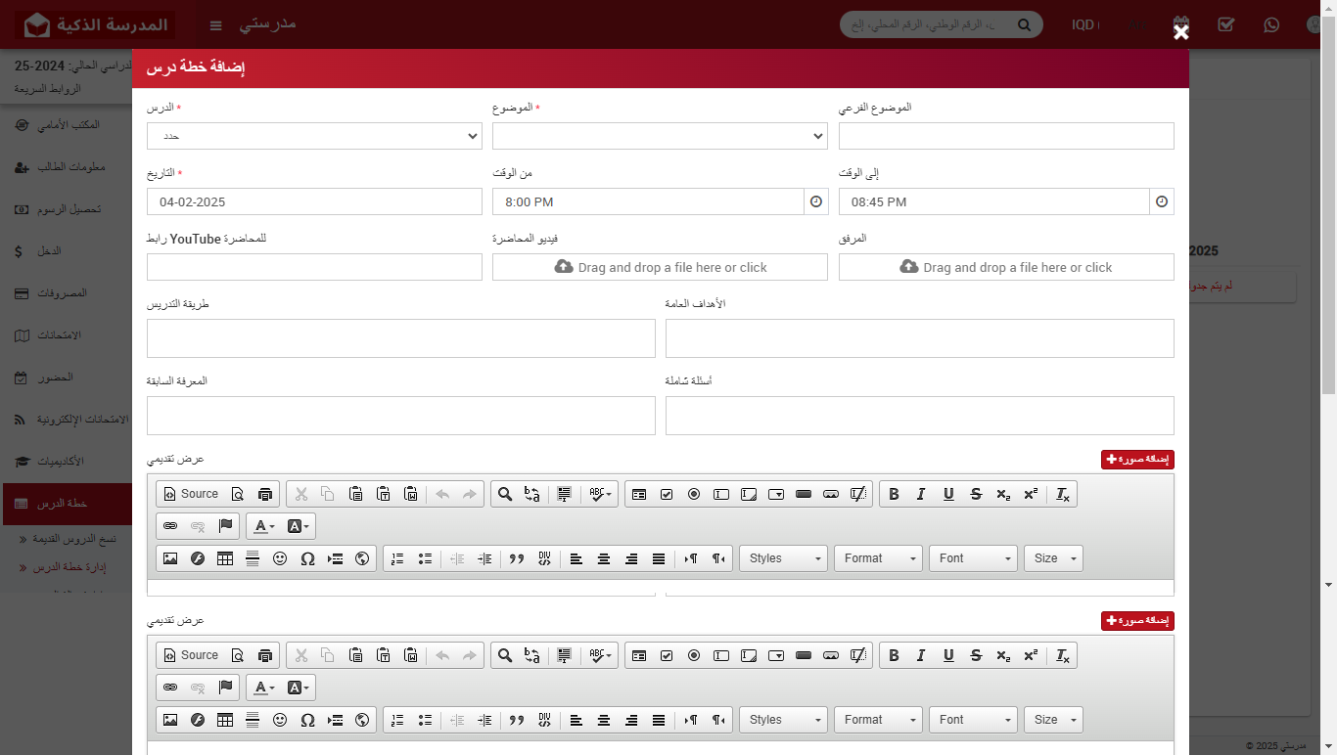This screenshot has height=756, width=1337.
Task: Insert radio button element in upper editor
Action: pos(694,495)
